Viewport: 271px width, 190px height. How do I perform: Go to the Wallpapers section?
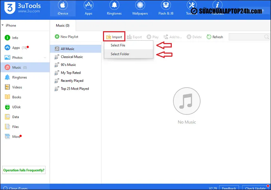click(x=140, y=8)
